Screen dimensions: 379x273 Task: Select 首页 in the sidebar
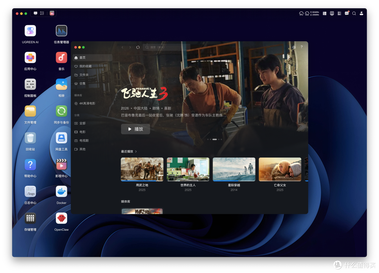92,58
